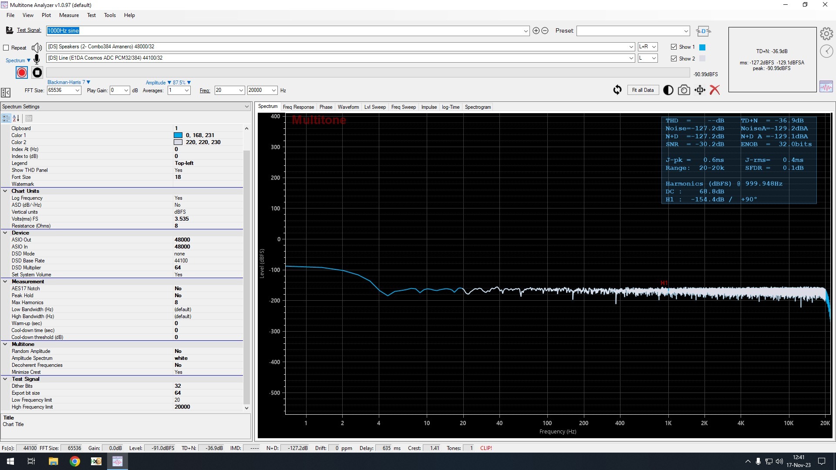Click the minus button beside Test Signal
Viewport: 836px width, 470px height.
tap(545, 31)
